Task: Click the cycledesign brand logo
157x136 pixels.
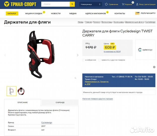Action: [145, 50]
